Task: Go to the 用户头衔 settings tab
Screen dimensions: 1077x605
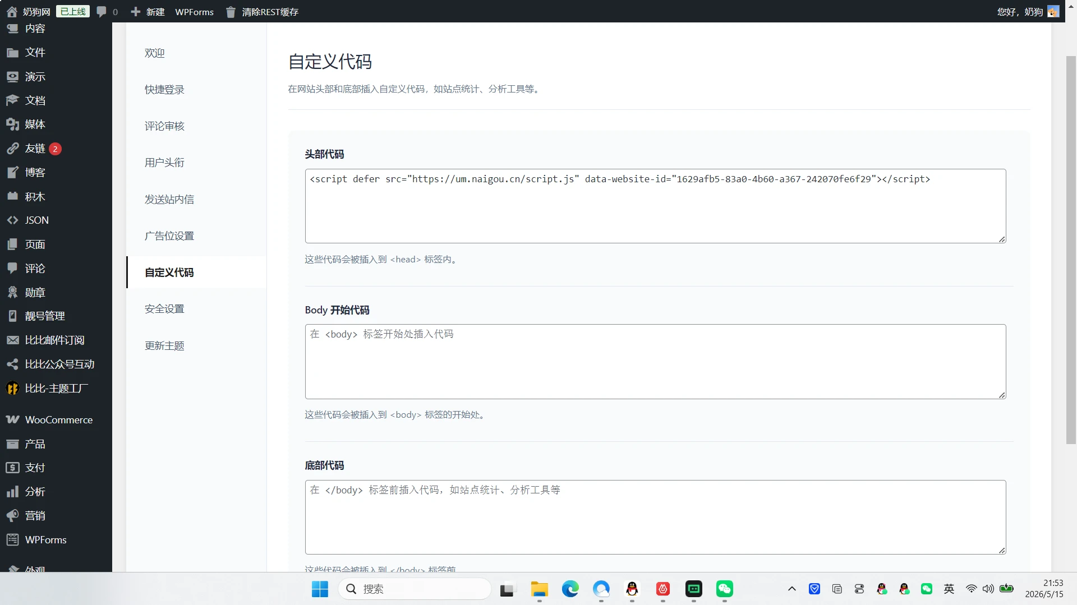Action: point(196,163)
